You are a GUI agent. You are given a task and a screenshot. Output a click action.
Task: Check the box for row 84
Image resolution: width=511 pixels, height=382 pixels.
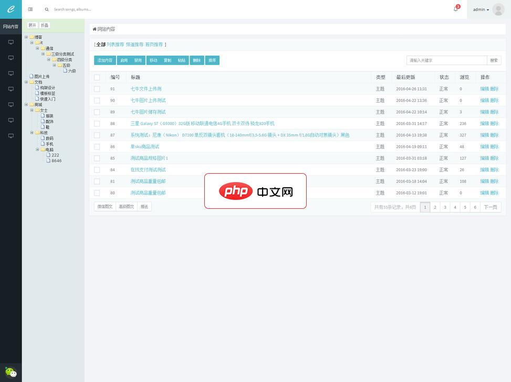(97, 169)
